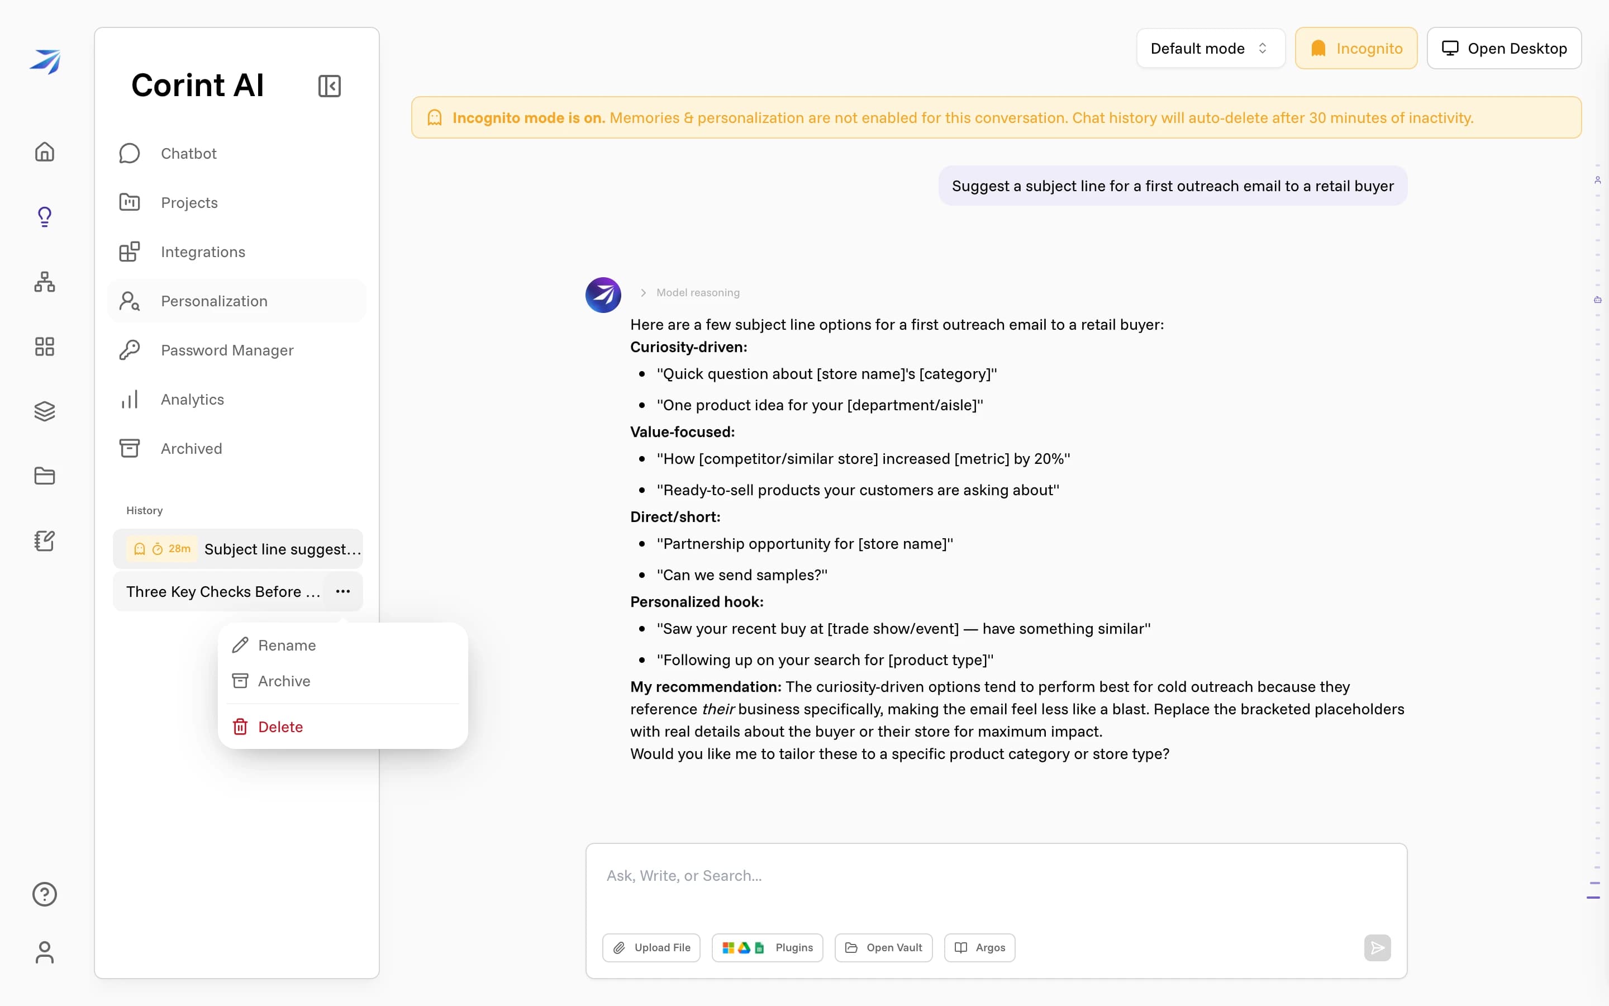Viewport: 1609px width, 1006px height.
Task: Click the Personalization person icon
Action: (x=129, y=301)
